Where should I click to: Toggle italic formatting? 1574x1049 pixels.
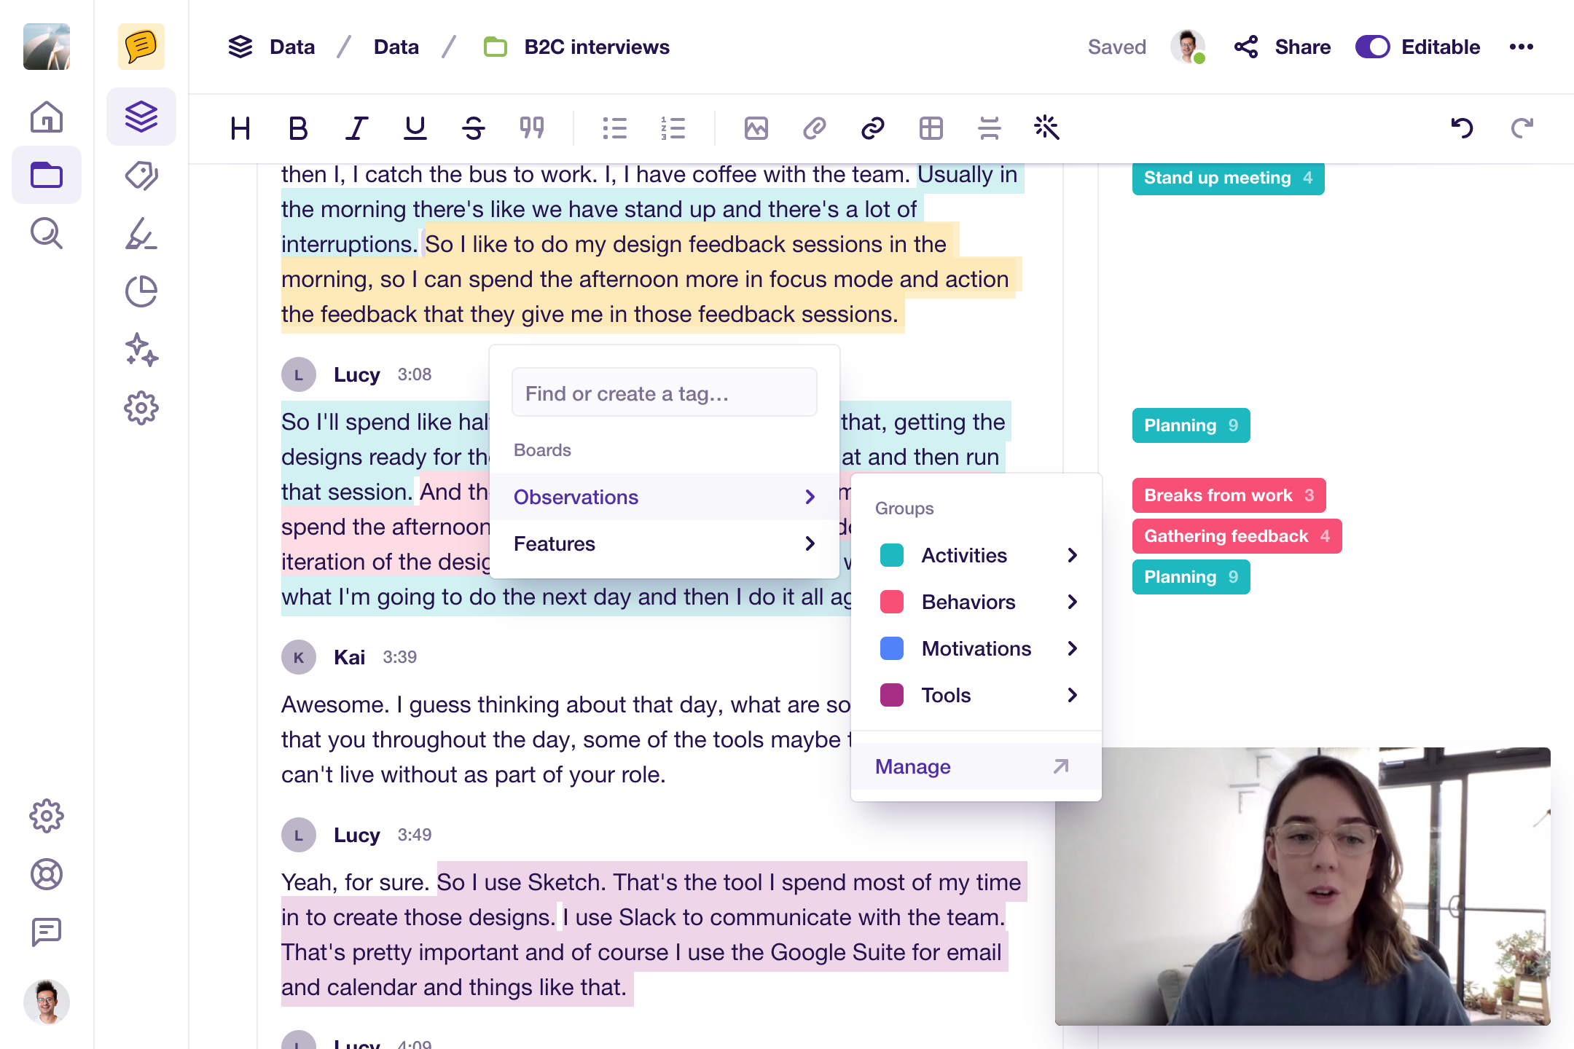pyautogui.click(x=356, y=128)
